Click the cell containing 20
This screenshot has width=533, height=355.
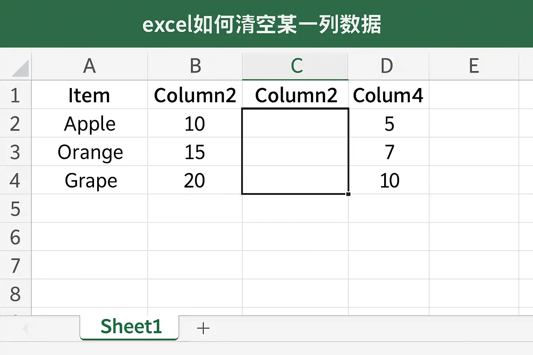(195, 180)
